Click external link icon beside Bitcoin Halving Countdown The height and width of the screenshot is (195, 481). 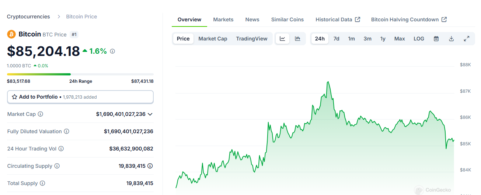444,19
